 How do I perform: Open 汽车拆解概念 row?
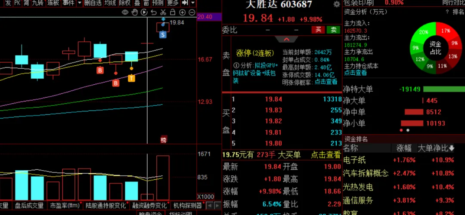(x=366, y=173)
